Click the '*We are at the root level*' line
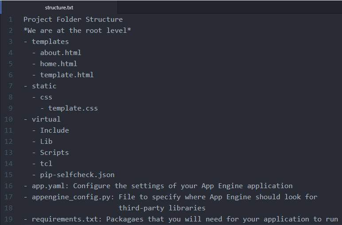342x225 pixels. coord(77,31)
